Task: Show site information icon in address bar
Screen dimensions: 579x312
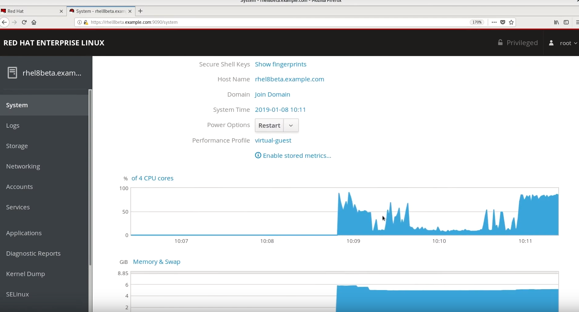Action: click(x=80, y=22)
